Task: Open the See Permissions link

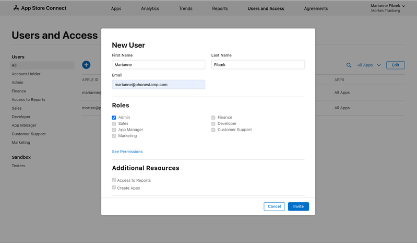Action: tap(127, 152)
